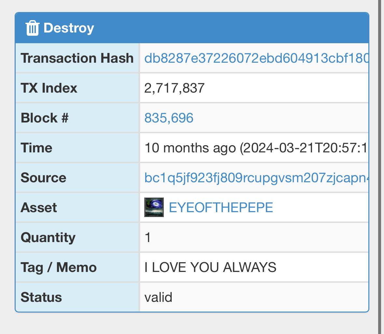Click the Destroy panel heading text
This screenshot has height=334, width=384.
[x=69, y=28]
